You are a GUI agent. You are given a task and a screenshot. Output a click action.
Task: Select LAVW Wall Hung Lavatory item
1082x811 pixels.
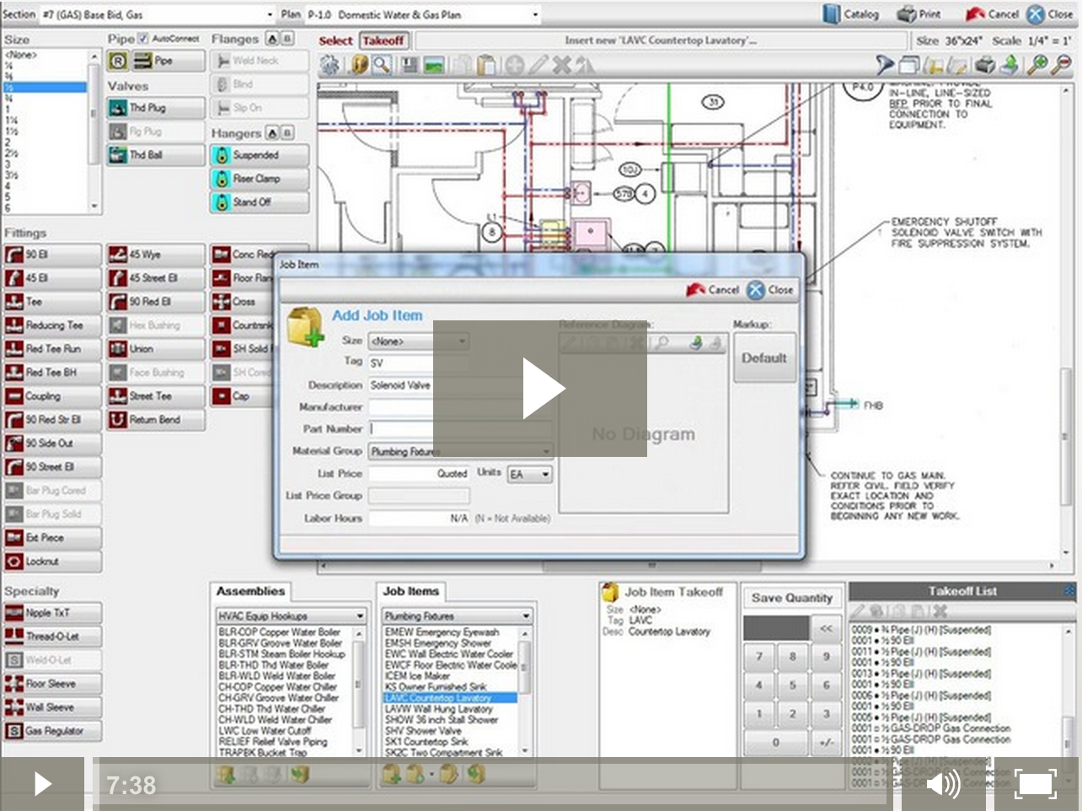(439, 709)
